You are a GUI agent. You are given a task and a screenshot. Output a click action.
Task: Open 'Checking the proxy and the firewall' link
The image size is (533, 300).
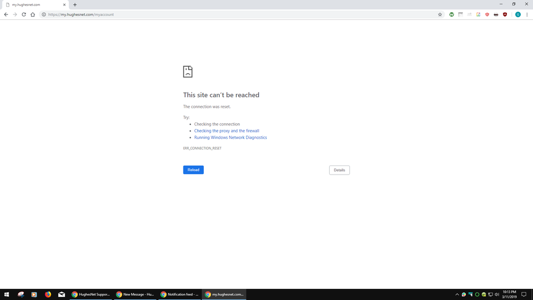click(226, 131)
